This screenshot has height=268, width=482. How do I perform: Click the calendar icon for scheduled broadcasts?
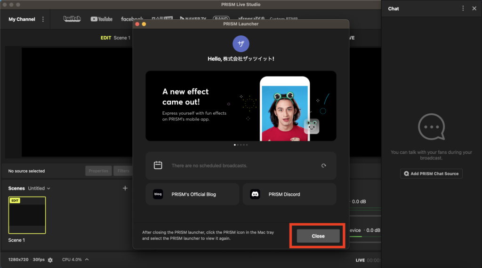click(x=158, y=166)
